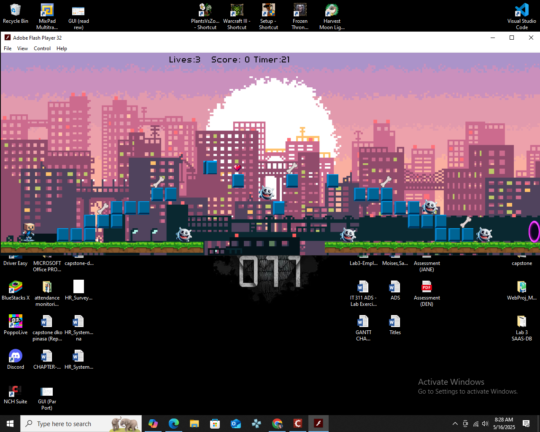Select the Frozen Throne desktop shortcut
Viewport: 540px width, 432px height.
pyautogui.click(x=300, y=16)
